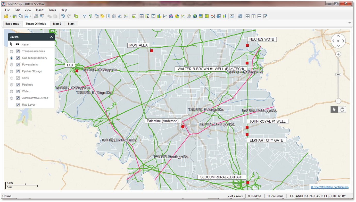Select Powerplants as interactive layer radio
356x202 pixels.
[x=12, y=65]
